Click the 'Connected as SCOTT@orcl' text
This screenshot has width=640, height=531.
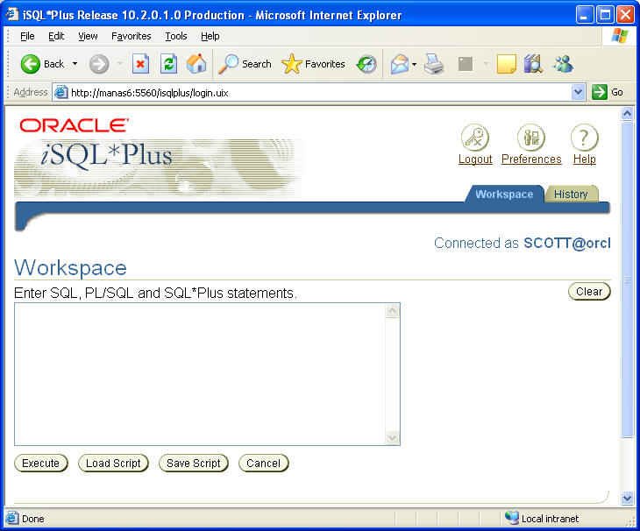tap(522, 243)
